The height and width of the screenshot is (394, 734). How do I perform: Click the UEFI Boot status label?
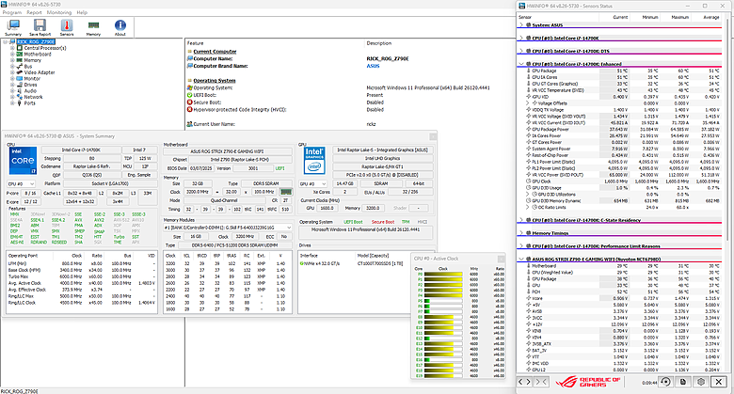point(353,222)
